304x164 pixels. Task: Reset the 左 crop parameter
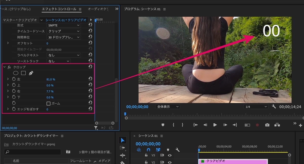[90, 79]
